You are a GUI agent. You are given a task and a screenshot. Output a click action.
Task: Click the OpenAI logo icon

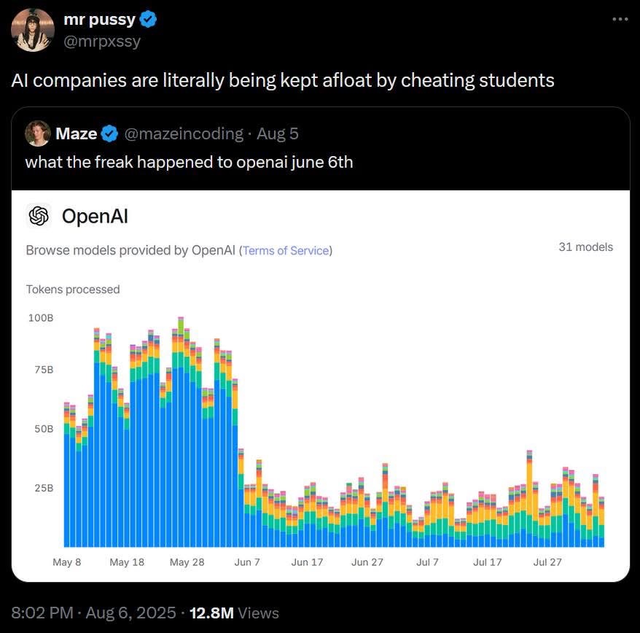(x=39, y=216)
